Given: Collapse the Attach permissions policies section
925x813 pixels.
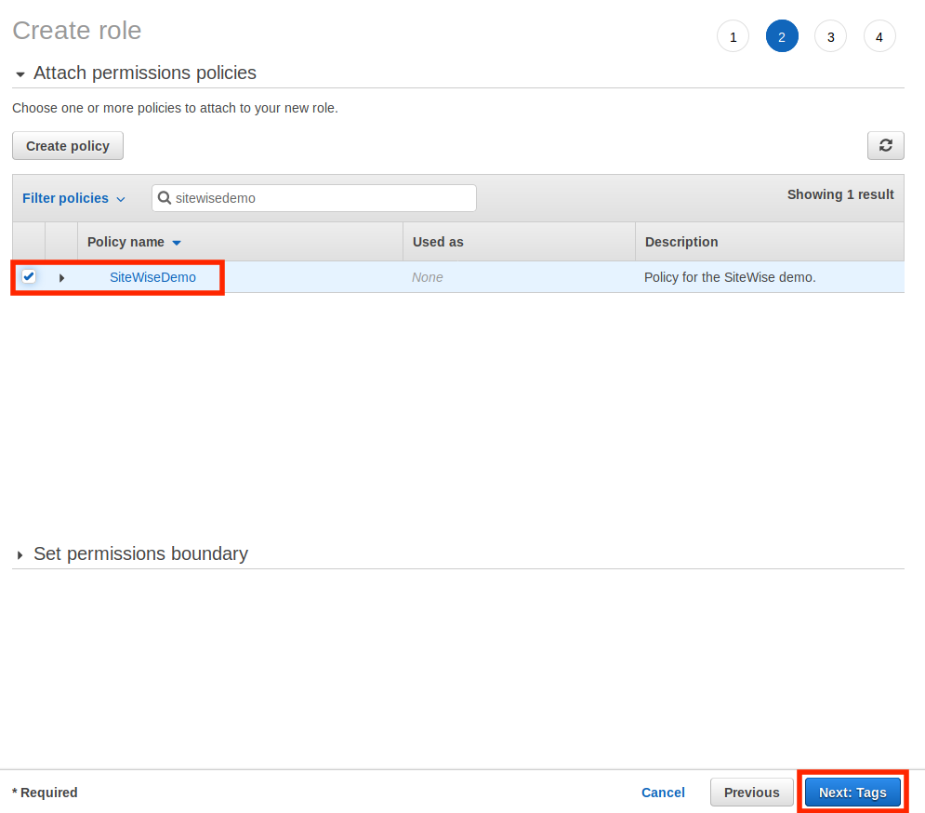Looking at the screenshot, I should click(20, 74).
